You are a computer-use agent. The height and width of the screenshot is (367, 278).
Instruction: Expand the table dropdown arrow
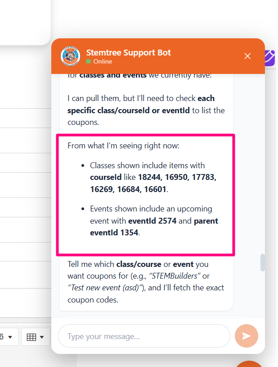pyautogui.click(x=42, y=337)
